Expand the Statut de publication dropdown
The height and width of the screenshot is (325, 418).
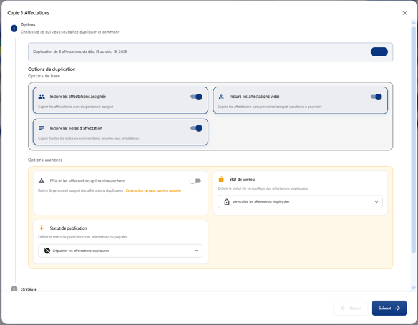(120, 251)
